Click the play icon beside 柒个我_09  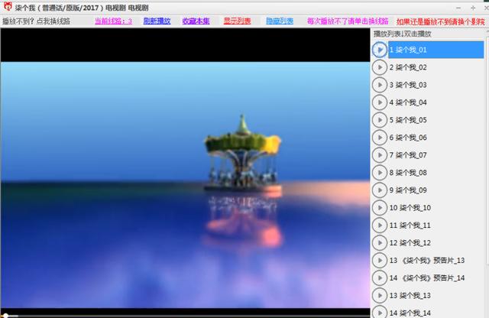coord(380,190)
